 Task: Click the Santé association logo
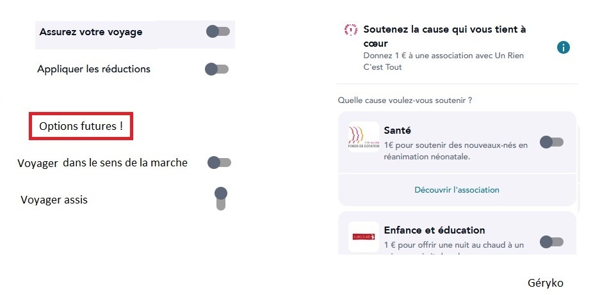point(363,137)
